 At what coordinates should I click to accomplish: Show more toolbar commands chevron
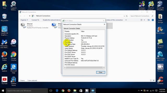(x=126, y=20)
